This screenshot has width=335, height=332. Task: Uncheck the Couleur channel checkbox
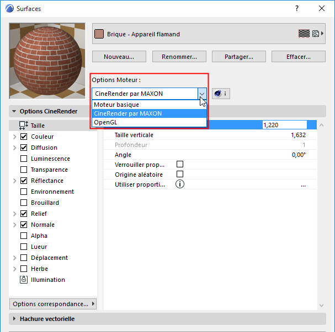point(24,137)
